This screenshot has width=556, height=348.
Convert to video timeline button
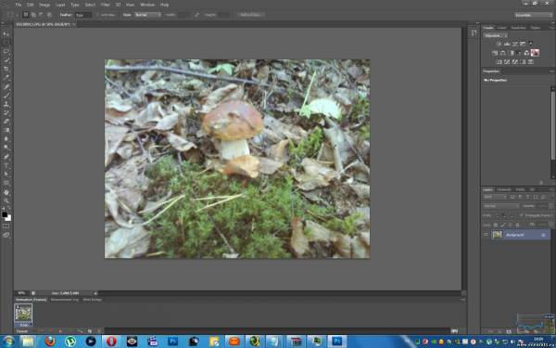[x=455, y=331]
